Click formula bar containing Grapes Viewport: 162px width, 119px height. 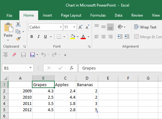click(120, 68)
